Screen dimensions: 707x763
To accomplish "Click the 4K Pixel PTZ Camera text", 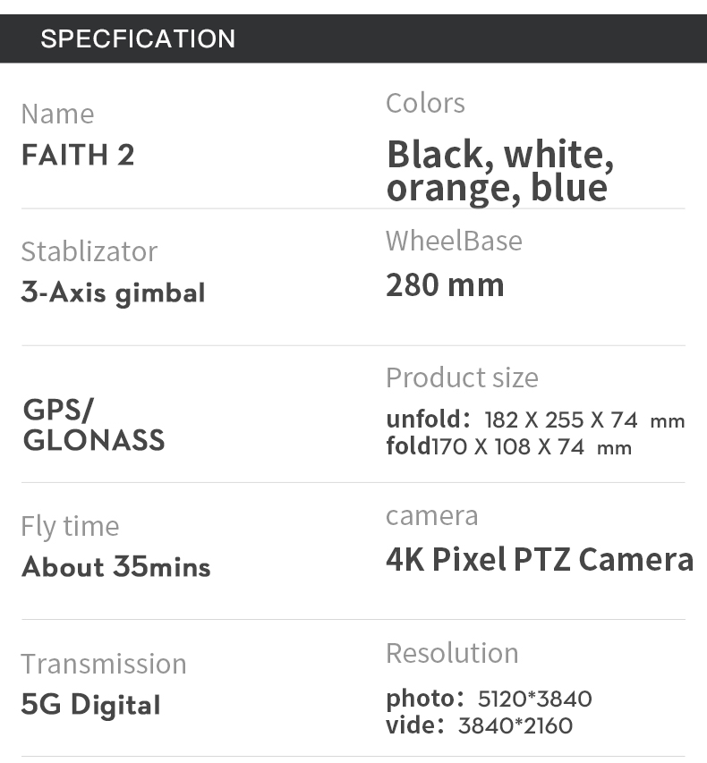I will (539, 559).
